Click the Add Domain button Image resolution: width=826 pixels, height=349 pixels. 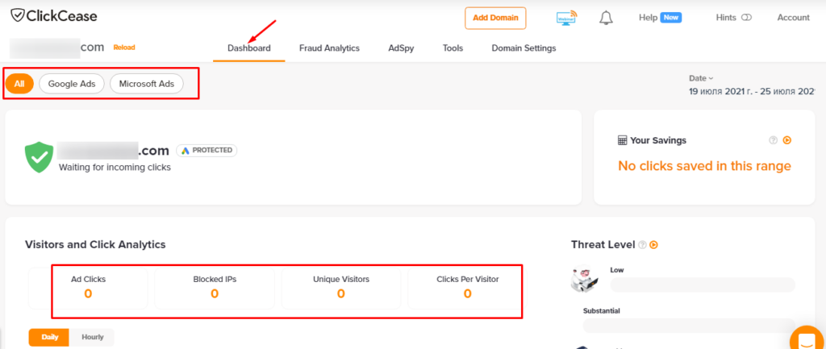pos(495,18)
